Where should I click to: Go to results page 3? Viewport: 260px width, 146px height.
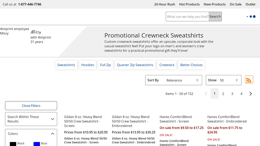click(x=232, y=94)
